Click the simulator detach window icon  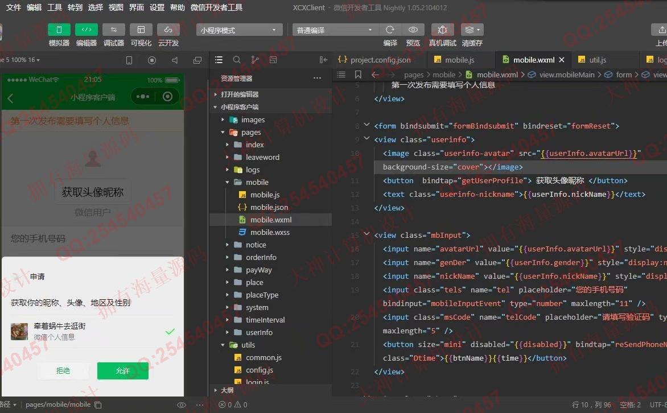click(x=197, y=60)
